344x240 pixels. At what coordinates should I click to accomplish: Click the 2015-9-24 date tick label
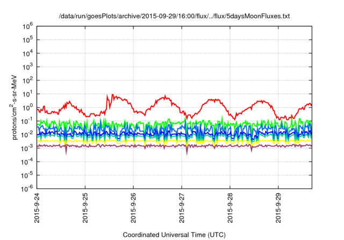click(x=37, y=209)
